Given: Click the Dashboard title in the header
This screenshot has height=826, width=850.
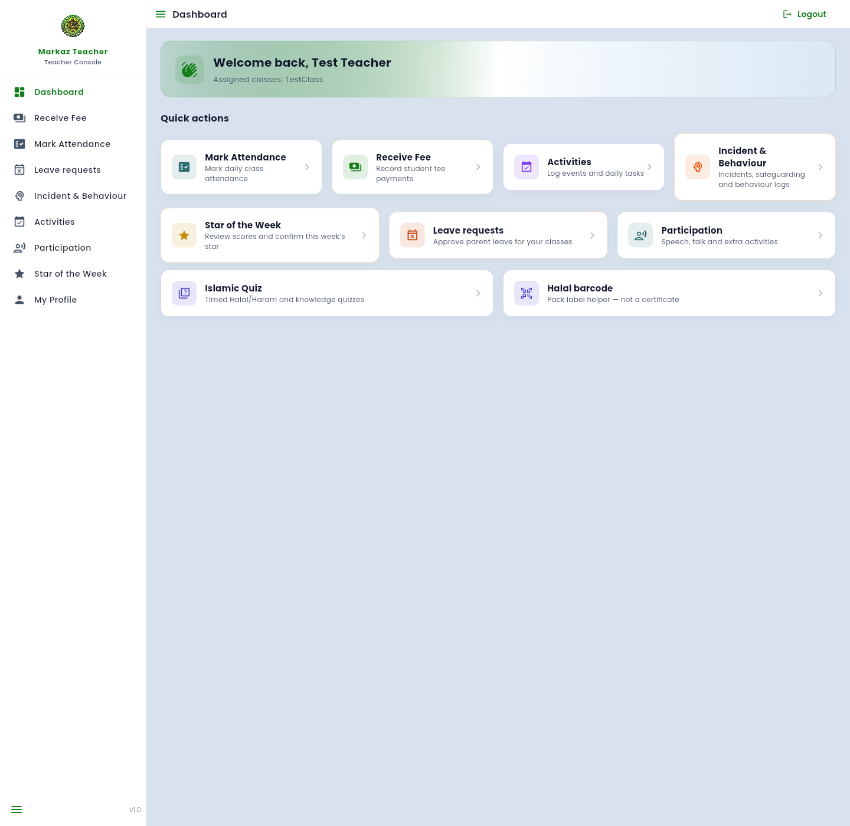Looking at the screenshot, I should pos(200,14).
